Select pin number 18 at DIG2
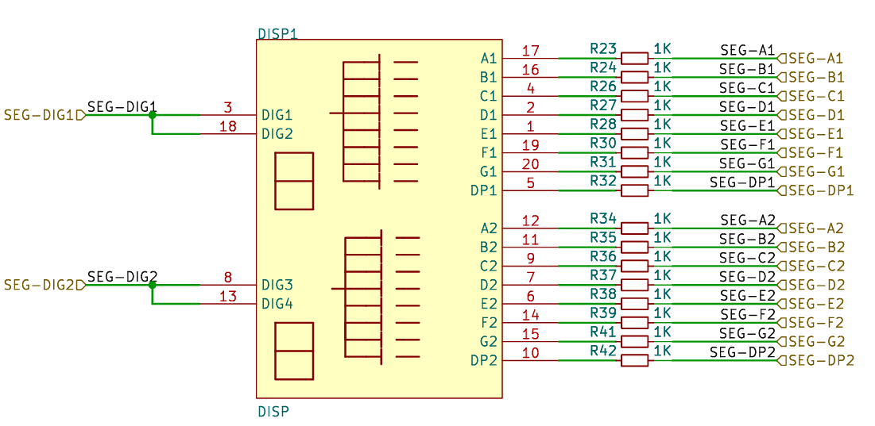This screenshot has width=875, height=426. (x=227, y=126)
